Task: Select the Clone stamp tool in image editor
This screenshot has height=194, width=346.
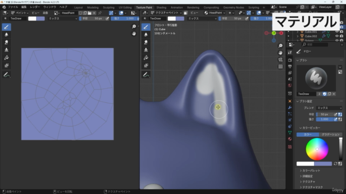Action: point(6,50)
